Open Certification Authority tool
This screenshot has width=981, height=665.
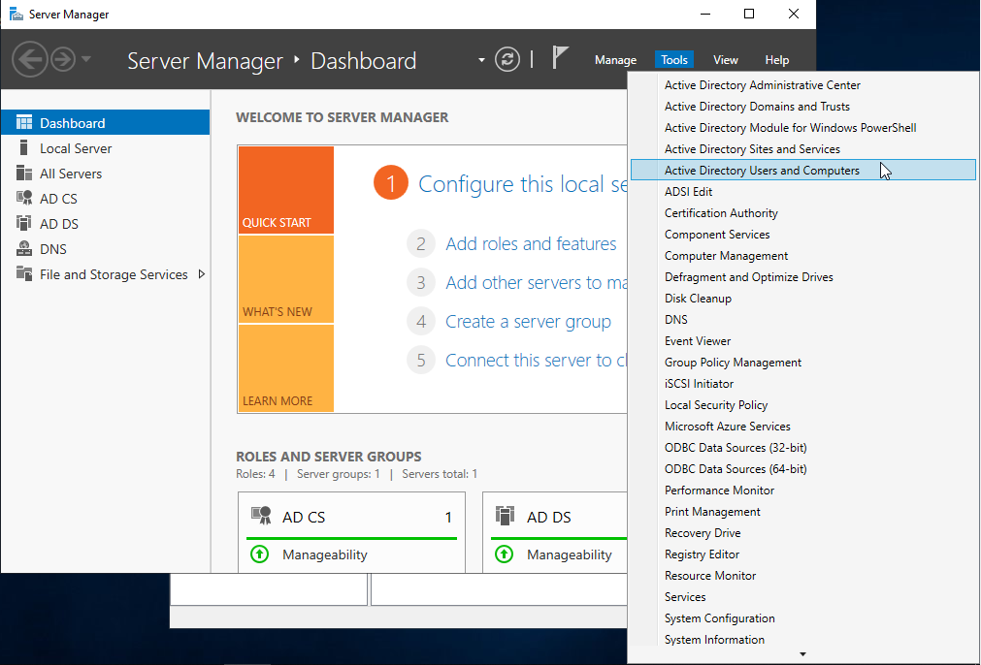tap(802, 212)
